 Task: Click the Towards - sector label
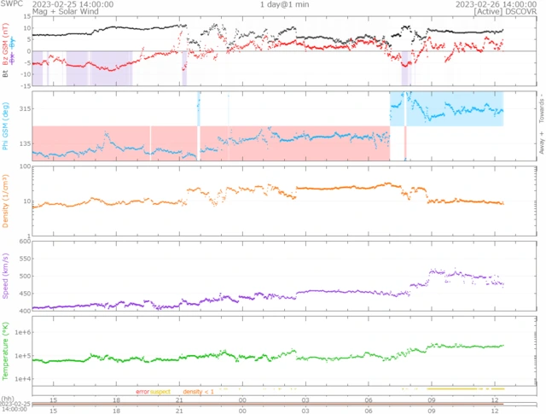(542, 108)
